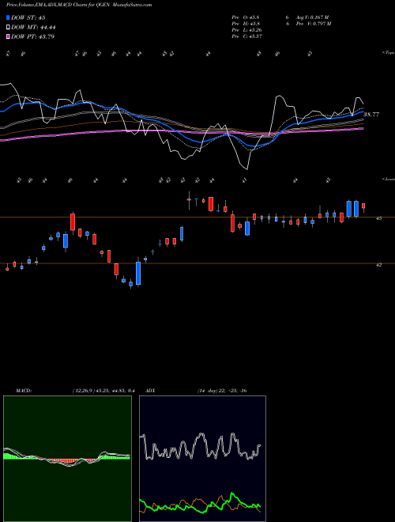Click the 'Pre L: 45.26' value
The image size is (395, 522).
click(247, 30)
